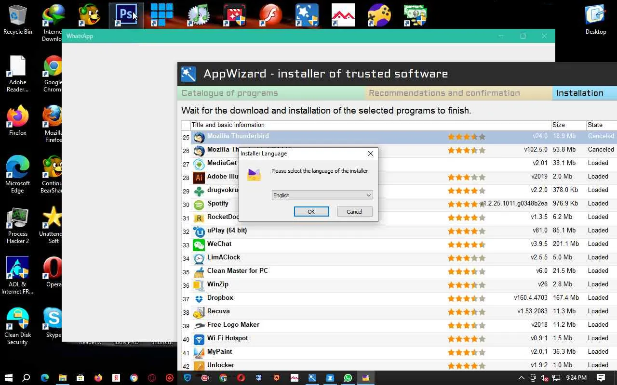Select the WeChat row title
617x385 pixels.
(x=219, y=244)
